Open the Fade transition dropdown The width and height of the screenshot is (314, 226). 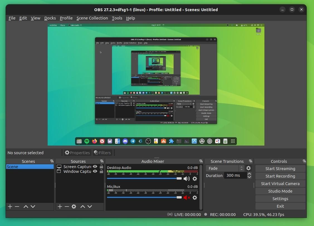pyautogui.click(x=225, y=168)
